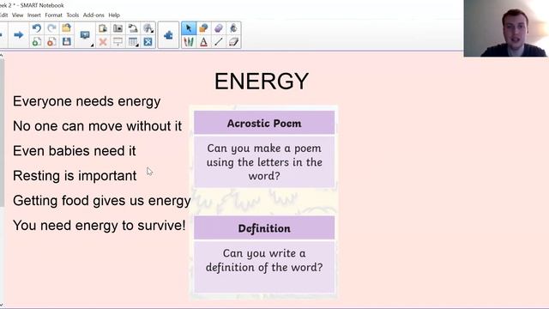Click the Definition heading
549x309 pixels.
click(264, 228)
